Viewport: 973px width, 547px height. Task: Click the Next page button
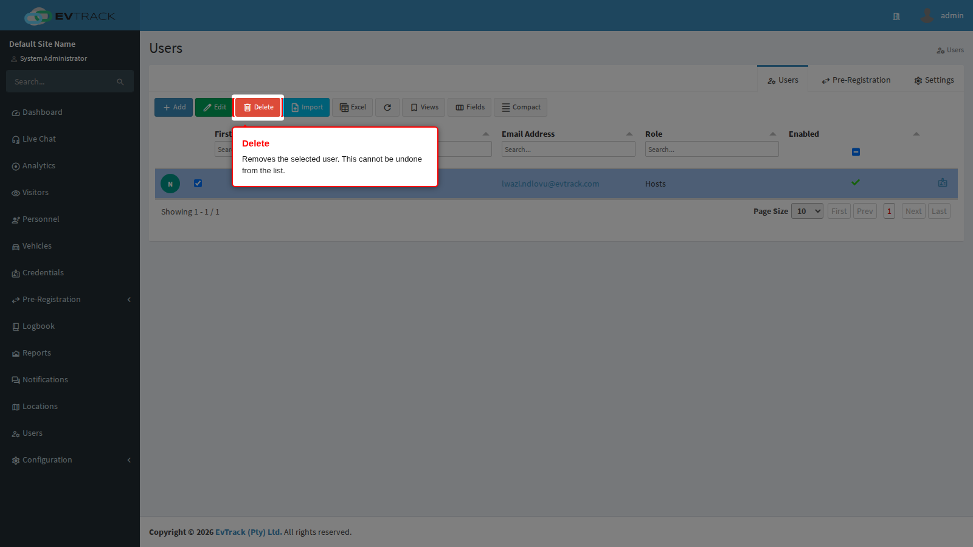pos(913,211)
